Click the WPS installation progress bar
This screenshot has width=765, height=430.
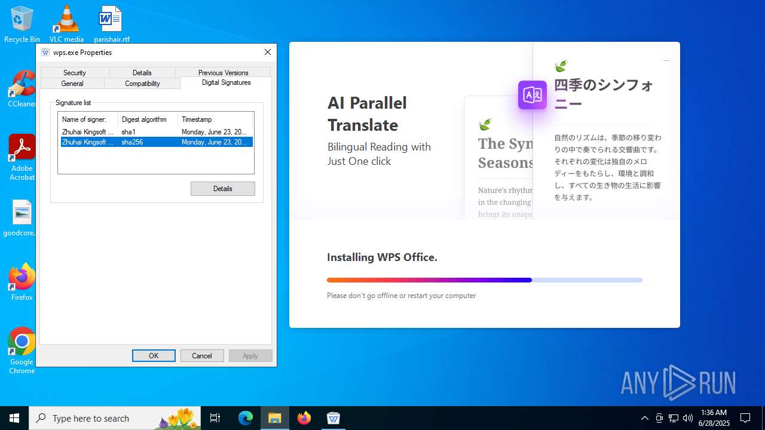pos(485,280)
